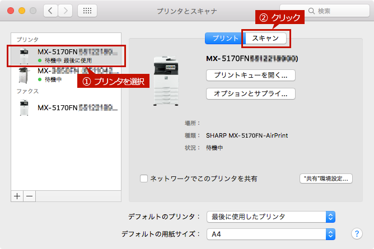
Task: Click the fax MX-5170FN device icon
Action: click(24, 108)
